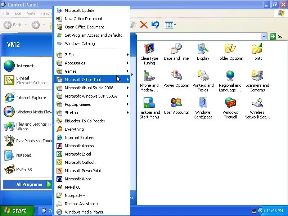Choose Open Office Document
Image resolution: width=288 pixels, height=216 pixels.
(x=92, y=27)
